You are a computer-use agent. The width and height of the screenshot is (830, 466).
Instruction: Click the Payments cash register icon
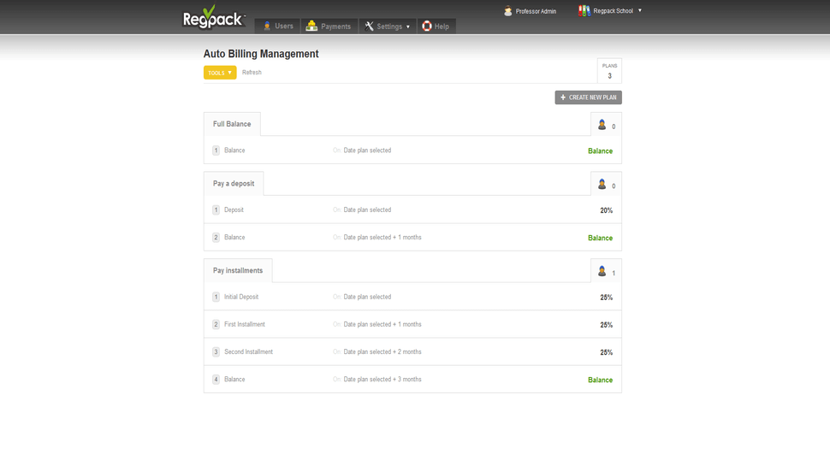[x=311, y=27]
